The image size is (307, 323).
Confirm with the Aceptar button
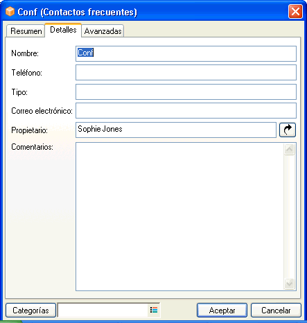pos(222,311)
